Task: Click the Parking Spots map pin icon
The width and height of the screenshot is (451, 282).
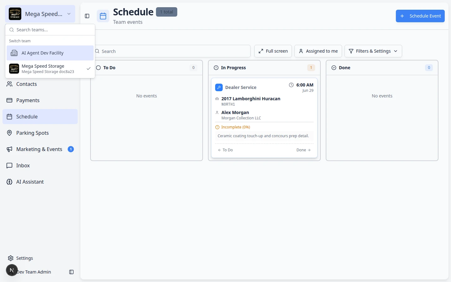Action: point(10,133)
